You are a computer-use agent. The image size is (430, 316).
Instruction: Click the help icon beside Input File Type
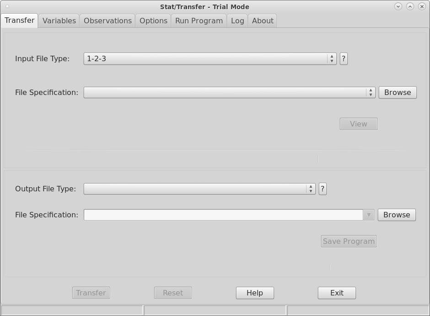tap(344, 58)
